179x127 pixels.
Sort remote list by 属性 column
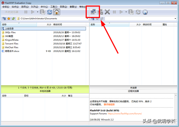click(x=168, y=25)
